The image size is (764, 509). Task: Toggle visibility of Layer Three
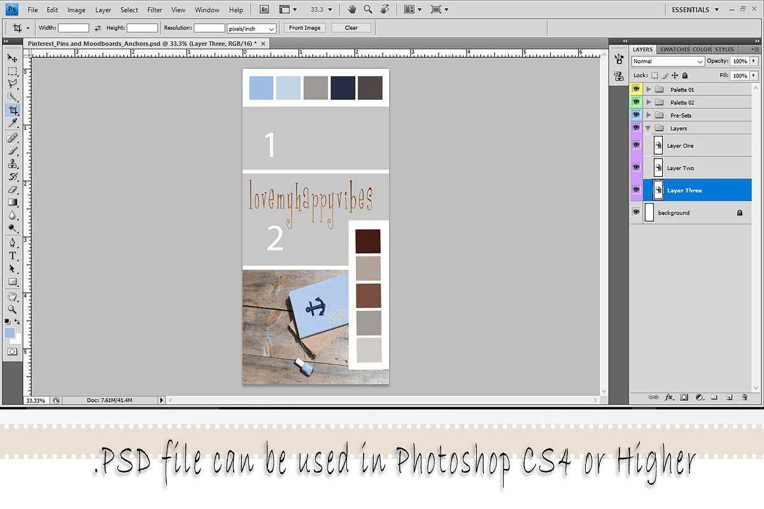[636, 190]
